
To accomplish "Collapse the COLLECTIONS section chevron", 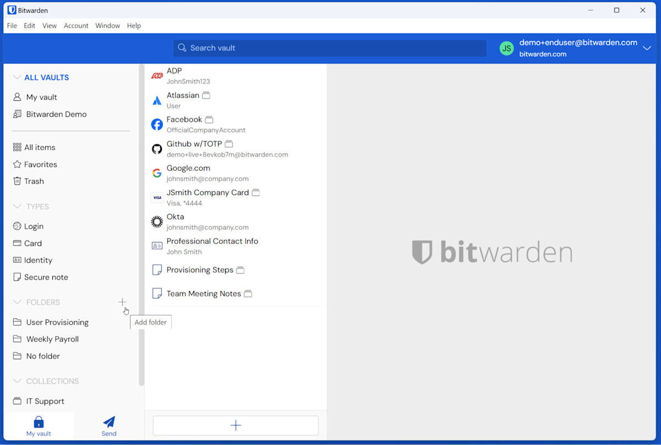I will pos(17,381).
